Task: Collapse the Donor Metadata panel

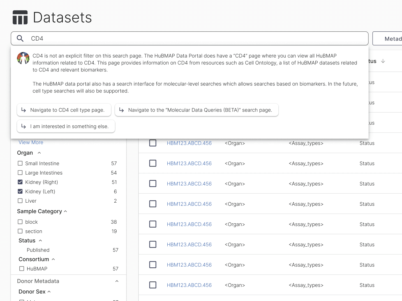Action: [x=117, y=281]
